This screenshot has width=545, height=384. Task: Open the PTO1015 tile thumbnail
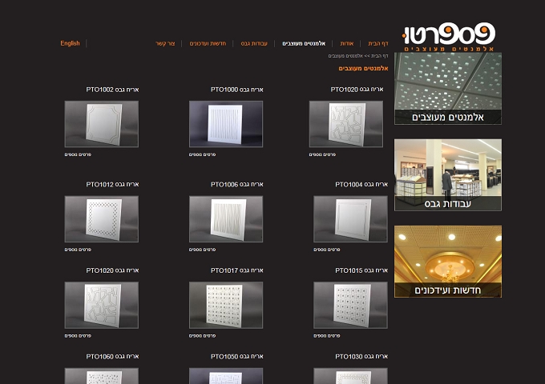click(350, 305)
